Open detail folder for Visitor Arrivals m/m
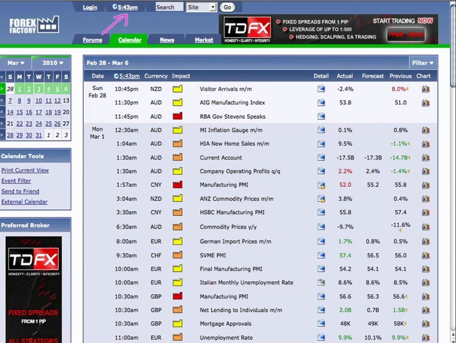 [321, 89]
